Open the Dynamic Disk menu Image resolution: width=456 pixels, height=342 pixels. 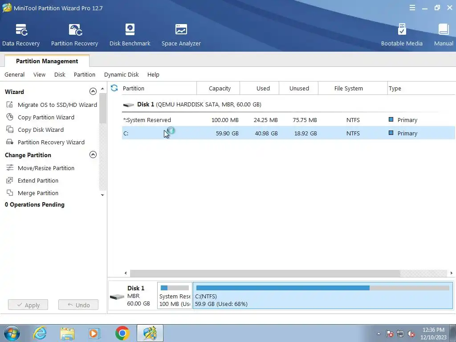pyautogui.click(x=121, y=74)
